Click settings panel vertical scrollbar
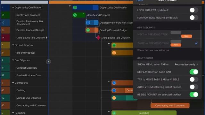Image resolution: width=205 pixels, height=115 pixels. [201, 37]
